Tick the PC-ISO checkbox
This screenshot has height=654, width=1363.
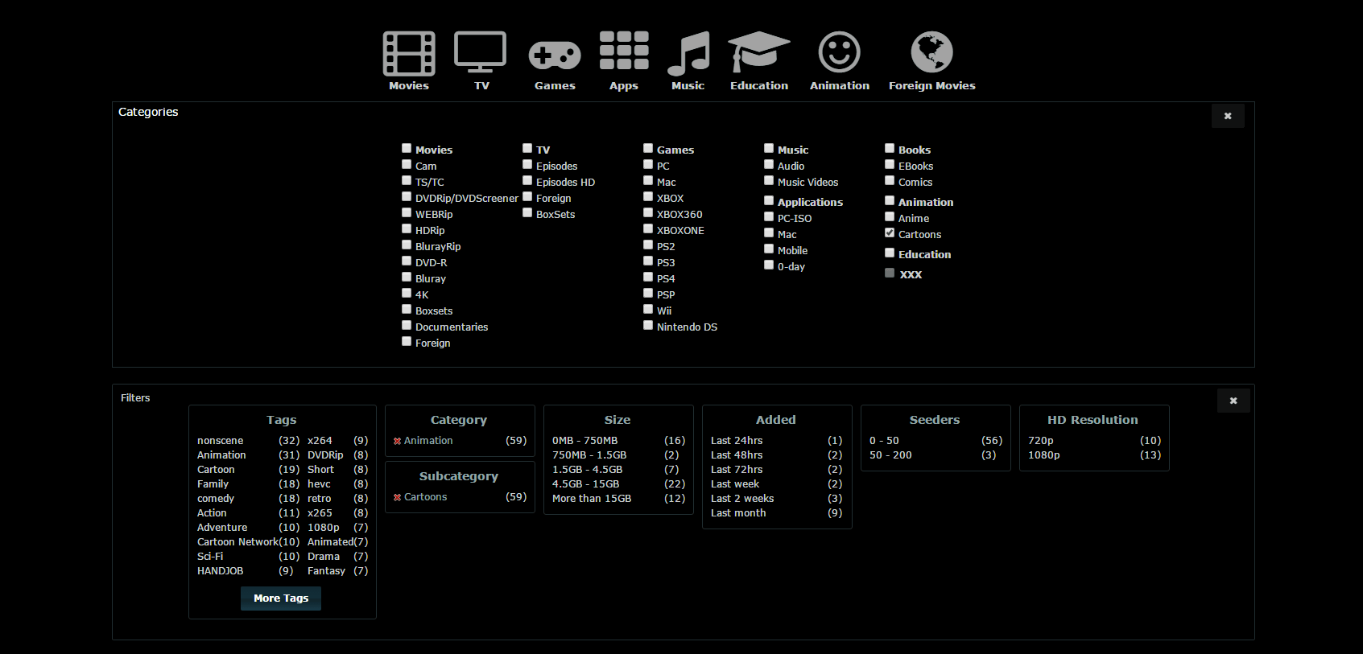coord(769,216)
